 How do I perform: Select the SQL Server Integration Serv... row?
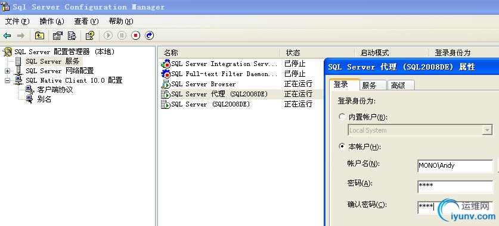coord(224,64)
